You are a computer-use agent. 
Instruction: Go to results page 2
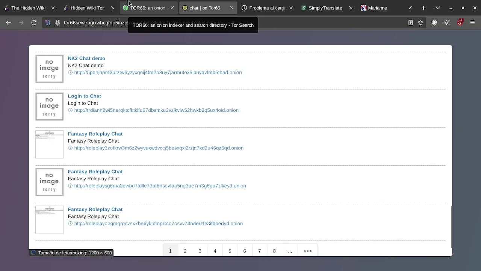pyautogui.click(x=185, y=251)
